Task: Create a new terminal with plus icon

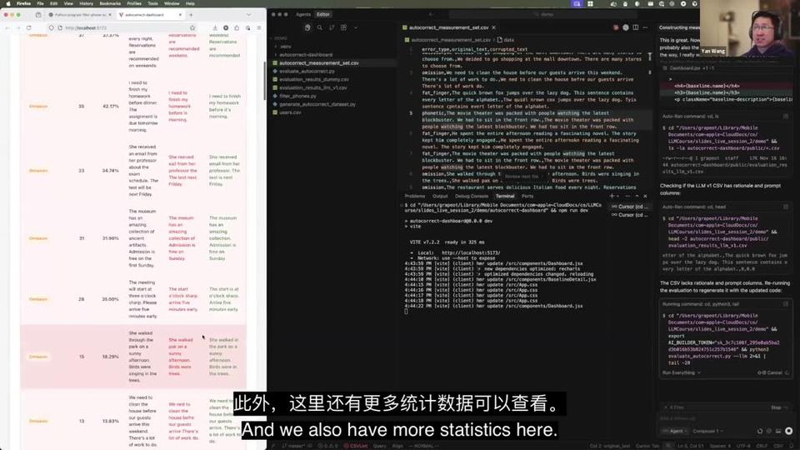Action: click(612, 196)
